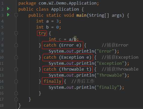Click the catch (Throwable t) clause
Viewport: 143px width, 109px height.
pos(68,69)
